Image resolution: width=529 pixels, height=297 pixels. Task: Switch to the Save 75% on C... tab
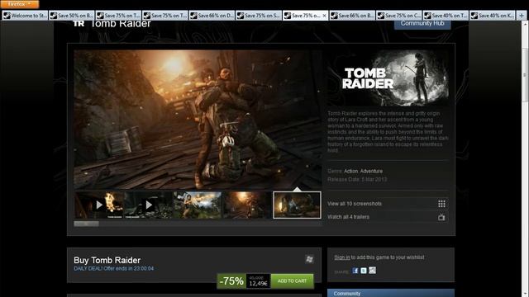(x=399, y=16)
